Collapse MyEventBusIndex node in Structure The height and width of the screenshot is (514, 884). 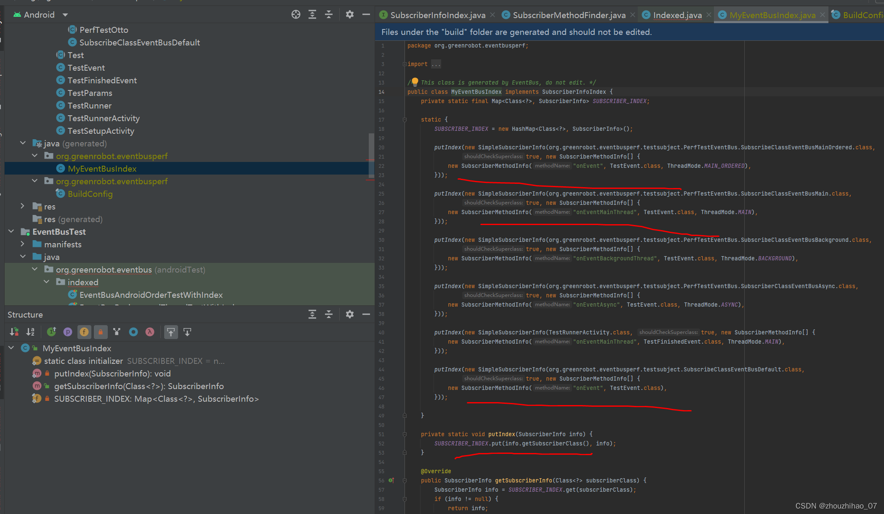tap(11, 348)
